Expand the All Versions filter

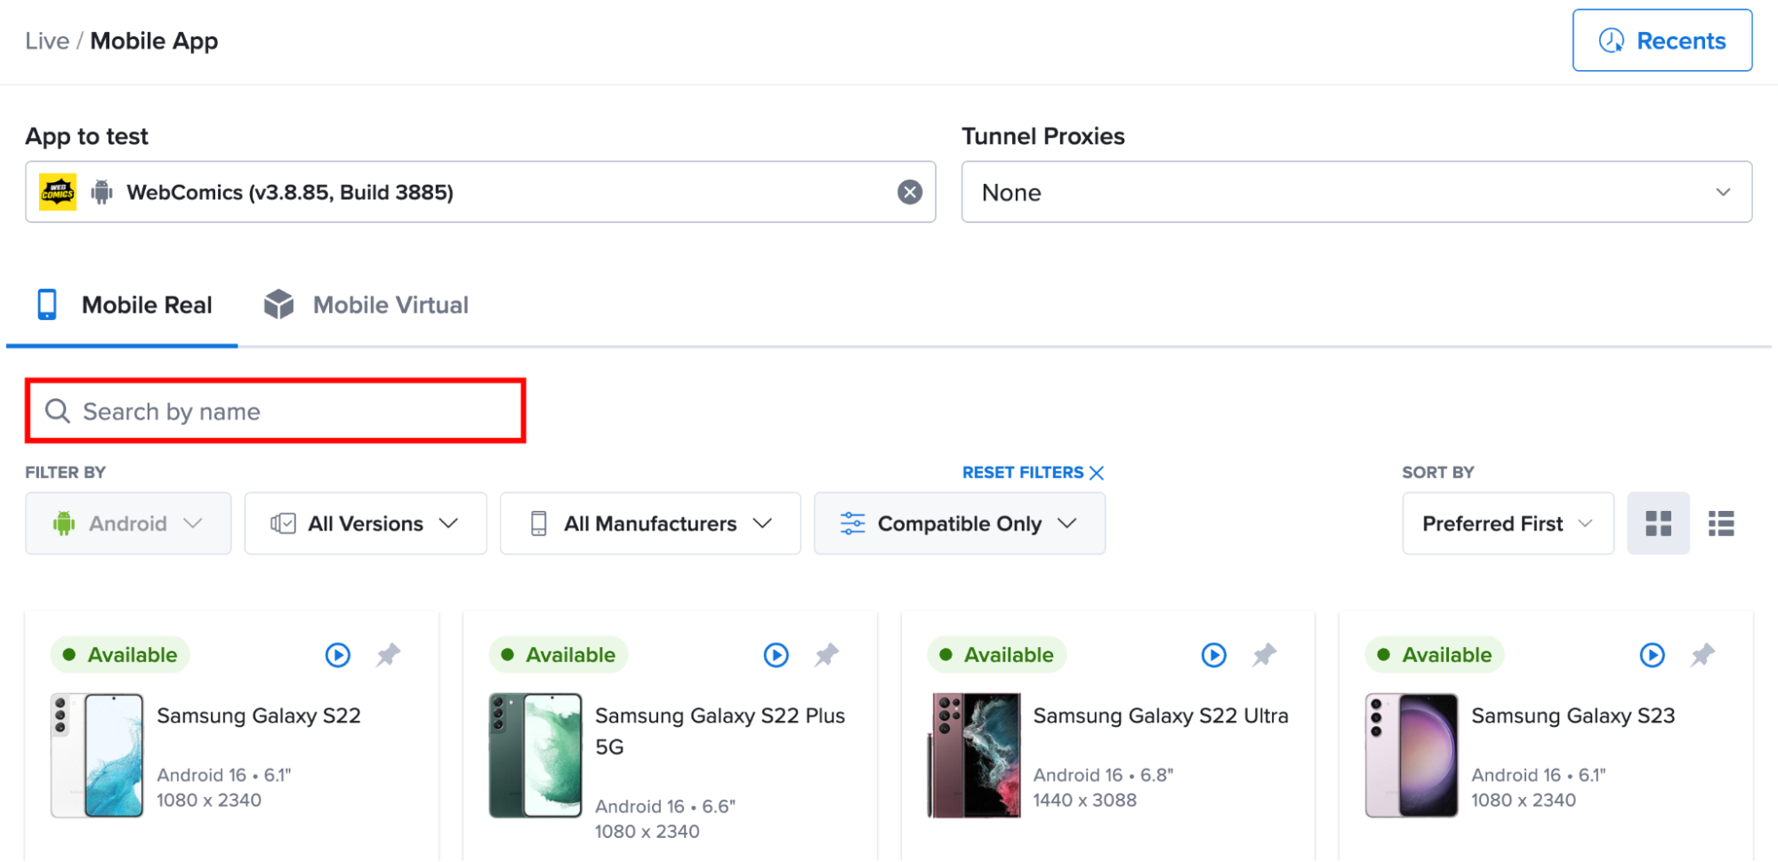pos(366,523)
